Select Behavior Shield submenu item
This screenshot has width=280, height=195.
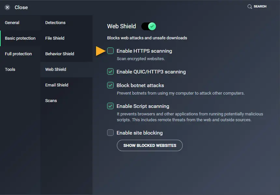coord(60,54)
